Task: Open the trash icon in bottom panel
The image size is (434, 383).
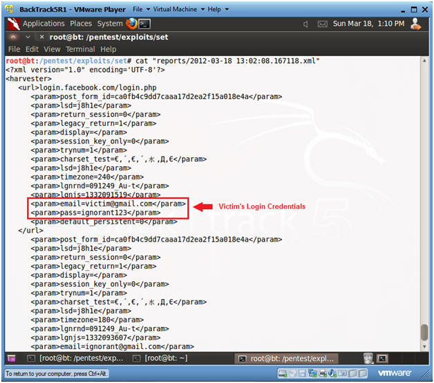Action: point(368,358)
